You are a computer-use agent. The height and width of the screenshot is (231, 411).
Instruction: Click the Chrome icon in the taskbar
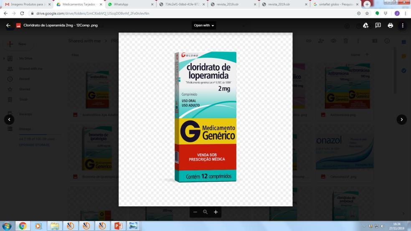[x=23, y=226]
